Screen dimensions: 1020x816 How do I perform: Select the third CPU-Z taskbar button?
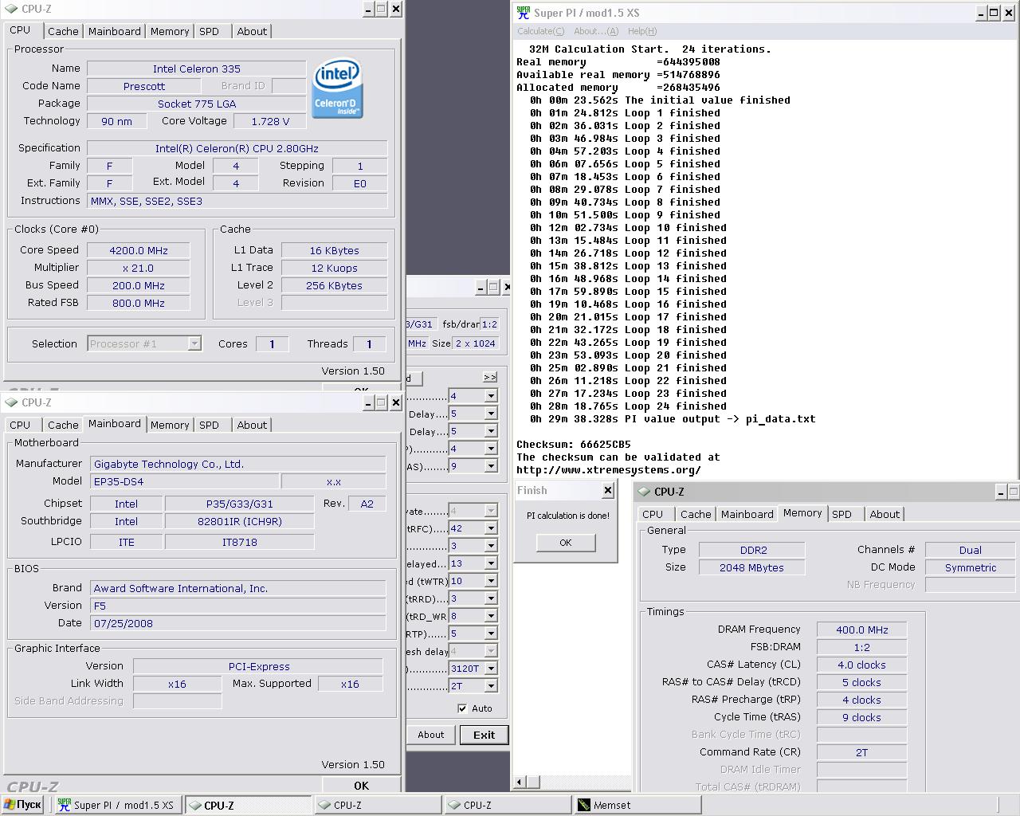click(x=508, y=805)
